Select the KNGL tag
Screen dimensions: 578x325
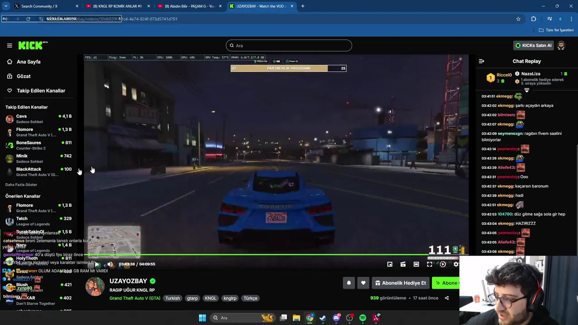point(210,298)
